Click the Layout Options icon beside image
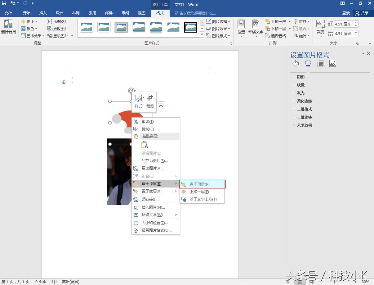The height and width of the screenshot is (285, 374). (x=161, y=106)
